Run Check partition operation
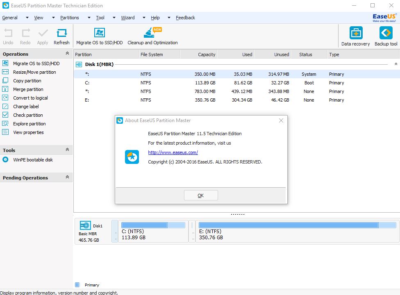The width and height of the screenshot is (400, 295). 28,115
